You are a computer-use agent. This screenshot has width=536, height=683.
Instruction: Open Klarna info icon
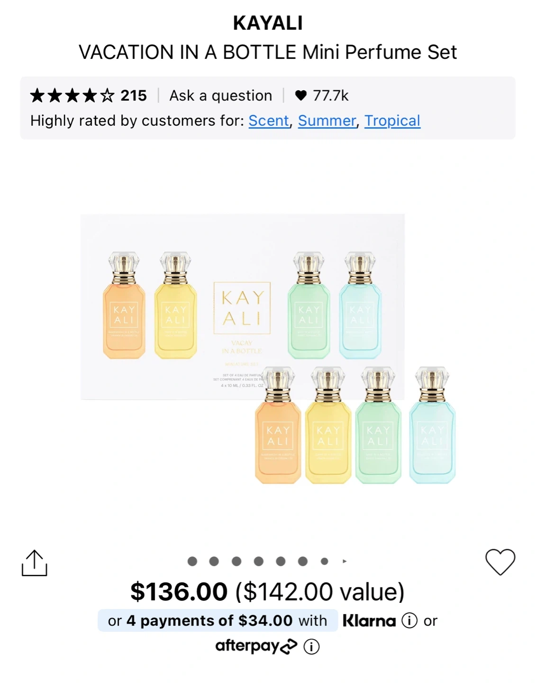(x=409, y=620)
